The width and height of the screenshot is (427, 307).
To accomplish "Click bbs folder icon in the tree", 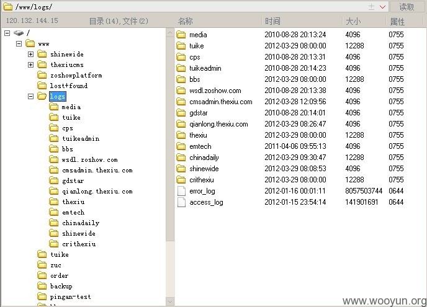I will pyautogui.click(x=54, y=149).
